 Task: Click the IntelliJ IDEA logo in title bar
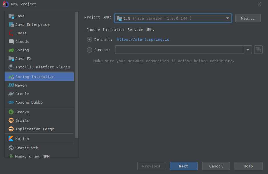pyautogui.click(x=5, y=4)
